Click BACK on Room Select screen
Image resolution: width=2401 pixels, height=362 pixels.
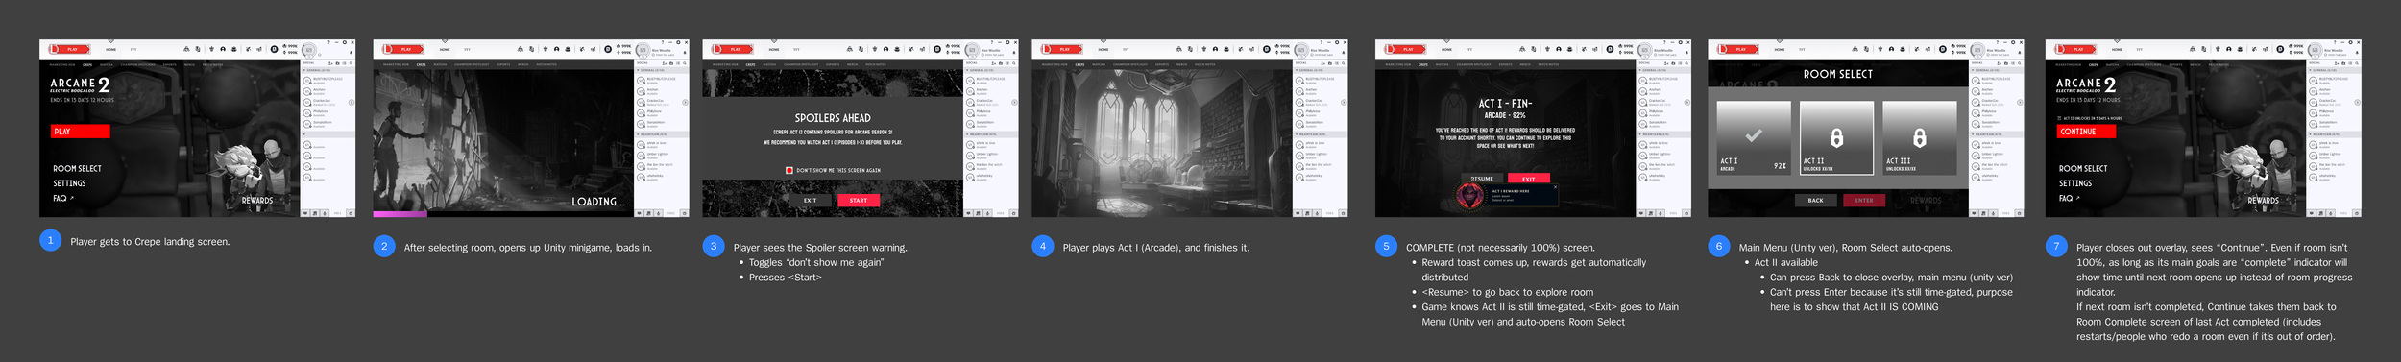[1815, 200]
